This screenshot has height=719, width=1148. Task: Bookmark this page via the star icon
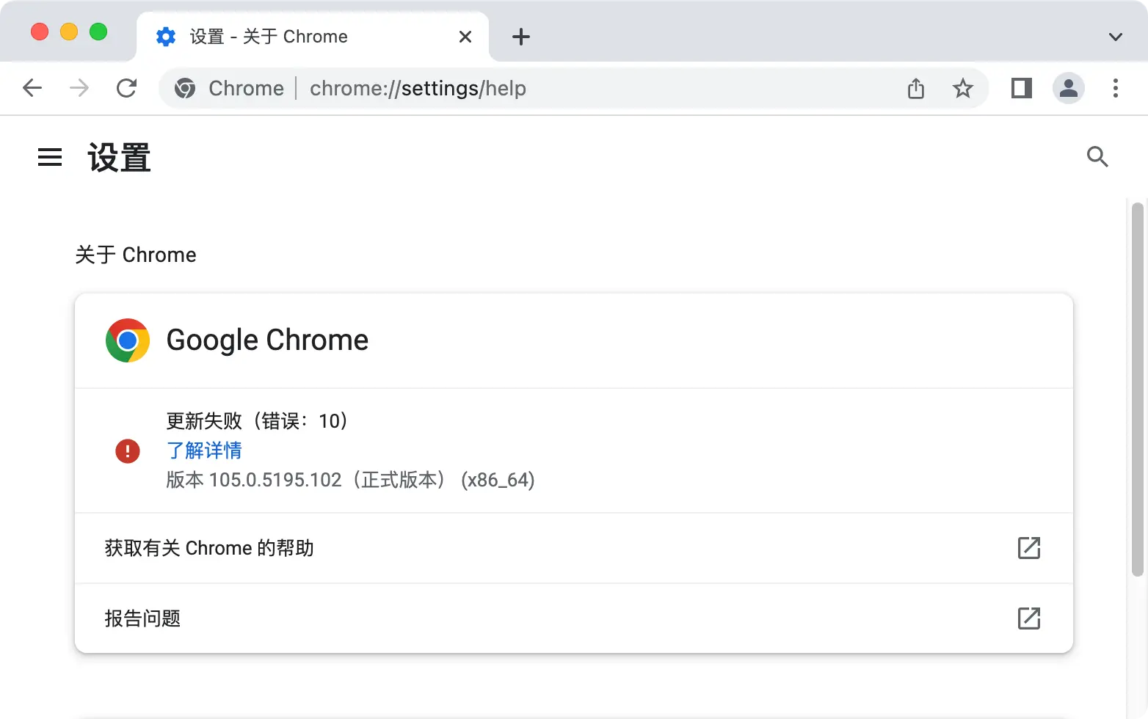962,88
